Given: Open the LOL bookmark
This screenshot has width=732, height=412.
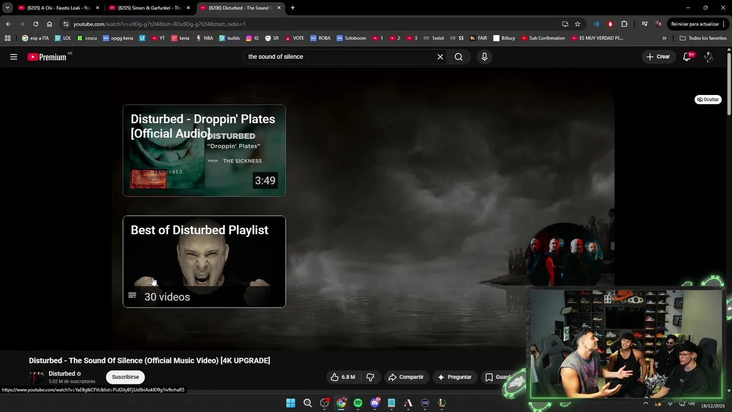Looking at the screenshot, I should pyautogui.click(x=63, y=38).
